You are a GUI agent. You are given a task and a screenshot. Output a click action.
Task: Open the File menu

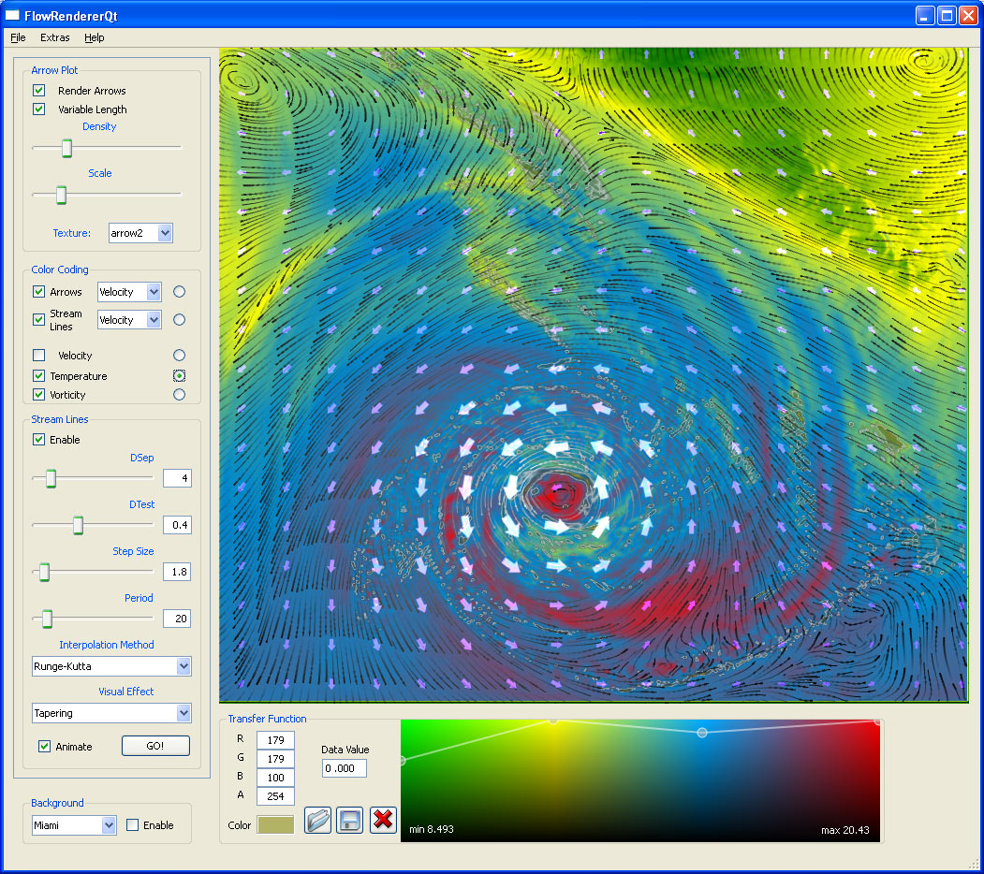point(18,37)
